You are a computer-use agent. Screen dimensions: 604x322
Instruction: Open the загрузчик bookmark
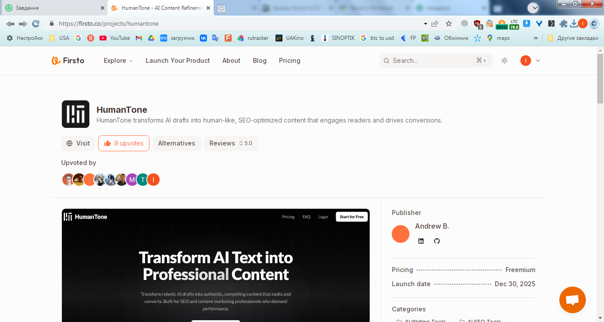[x=177, y=38]
